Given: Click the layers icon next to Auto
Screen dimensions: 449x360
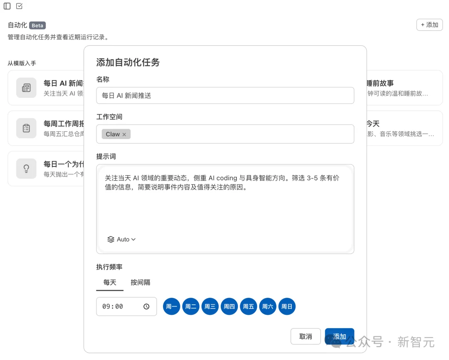Looking at the screenshot, I should [111, 239].
